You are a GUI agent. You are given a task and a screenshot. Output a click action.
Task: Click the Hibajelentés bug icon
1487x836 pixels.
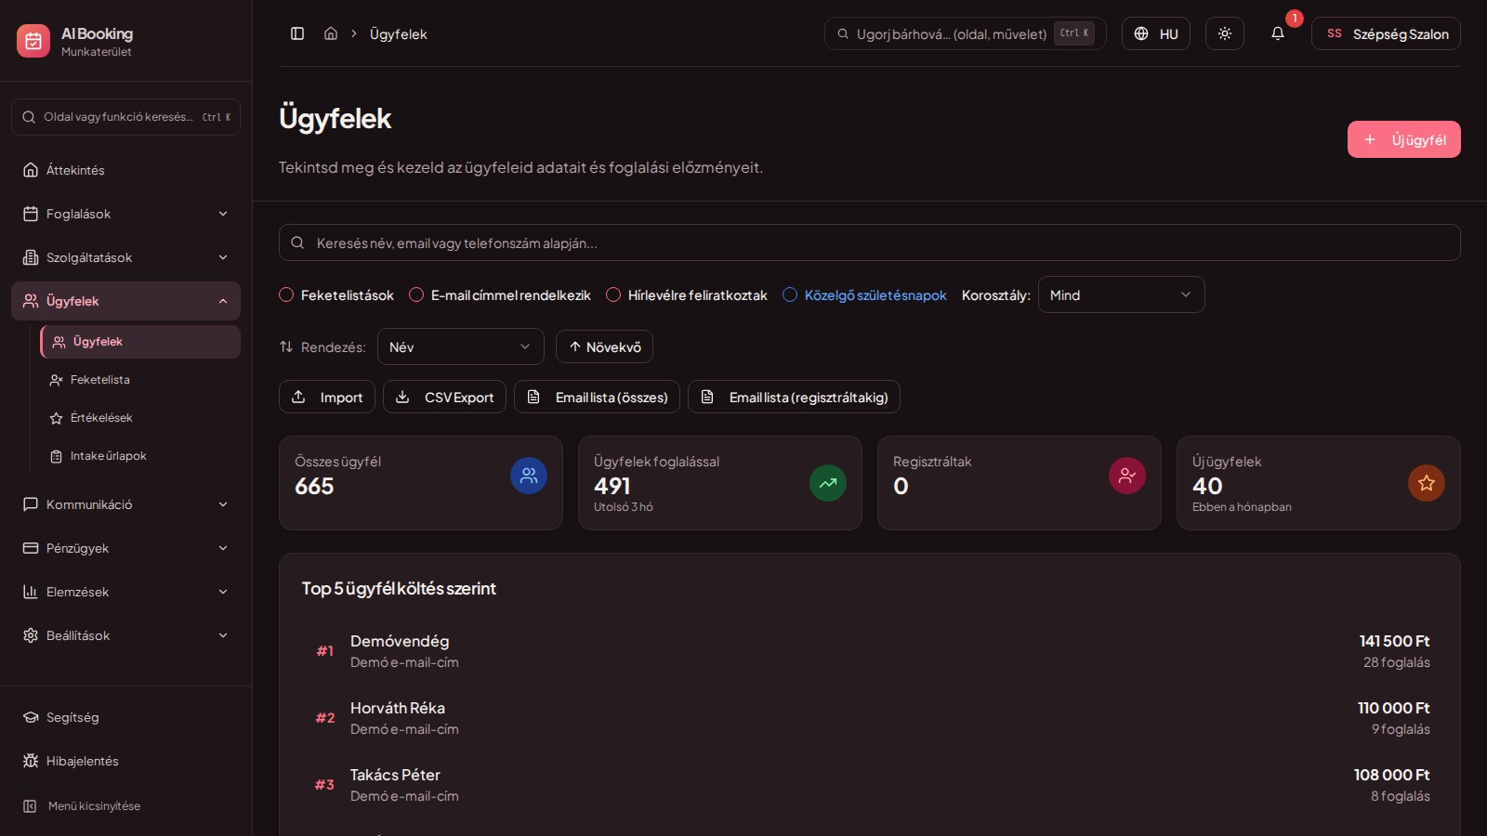(31, 761)
